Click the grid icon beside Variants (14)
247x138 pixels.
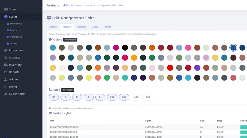click(x=50, y=113)
